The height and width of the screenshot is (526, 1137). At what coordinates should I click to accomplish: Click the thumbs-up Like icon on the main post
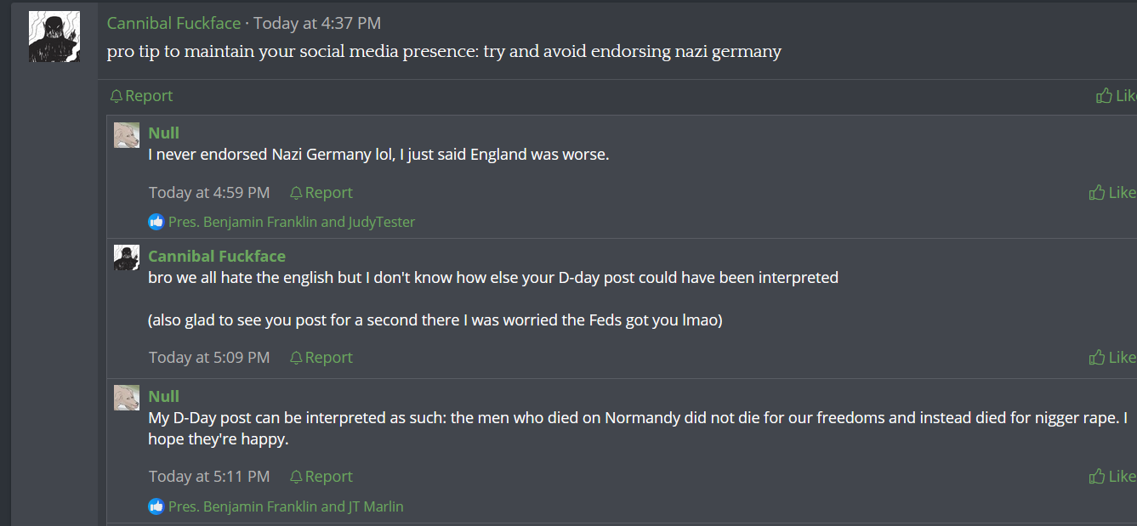coord(1104,96)
